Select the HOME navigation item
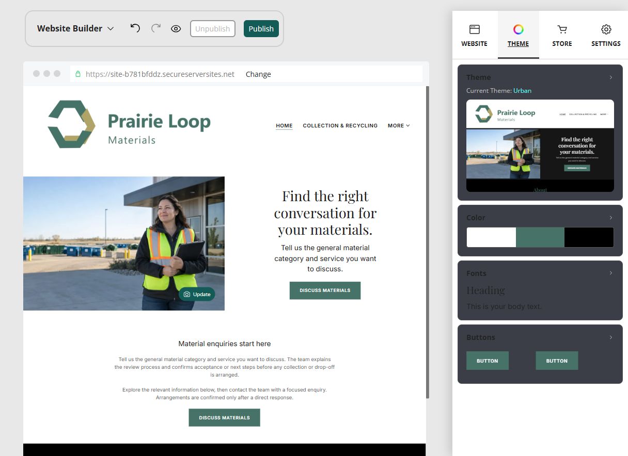Viewport: 628px width, 456px height. coord(284,125)
